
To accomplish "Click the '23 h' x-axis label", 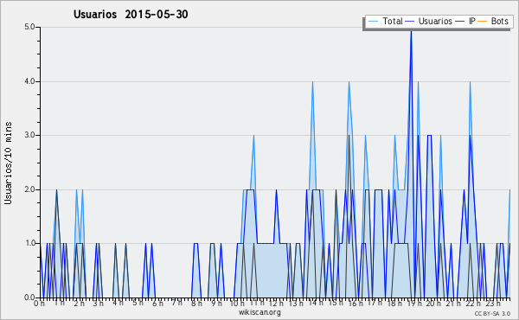I will coord(492,303).
